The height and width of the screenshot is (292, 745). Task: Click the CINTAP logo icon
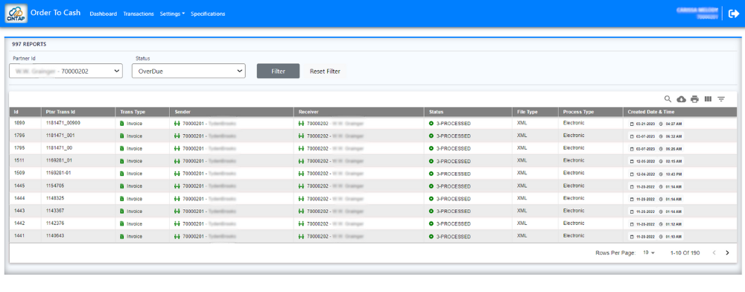[x=15, y=13]
